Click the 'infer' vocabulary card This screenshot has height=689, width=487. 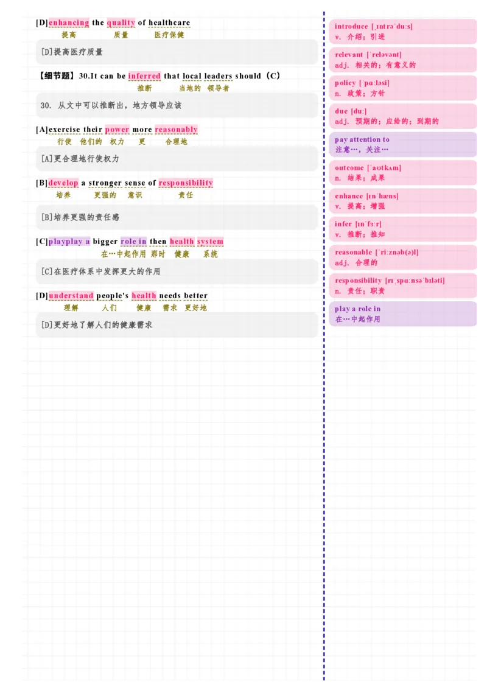coord(402,229)
